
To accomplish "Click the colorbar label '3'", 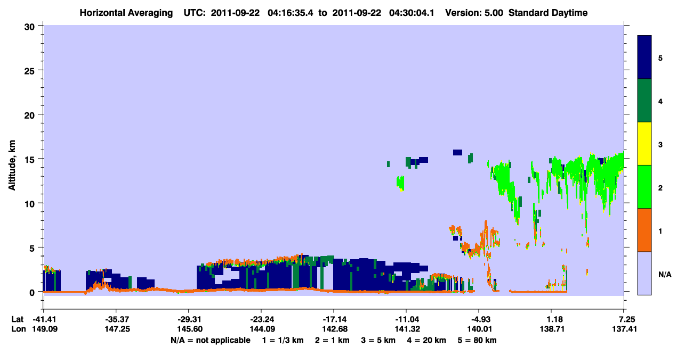I will tap(660, 145).
